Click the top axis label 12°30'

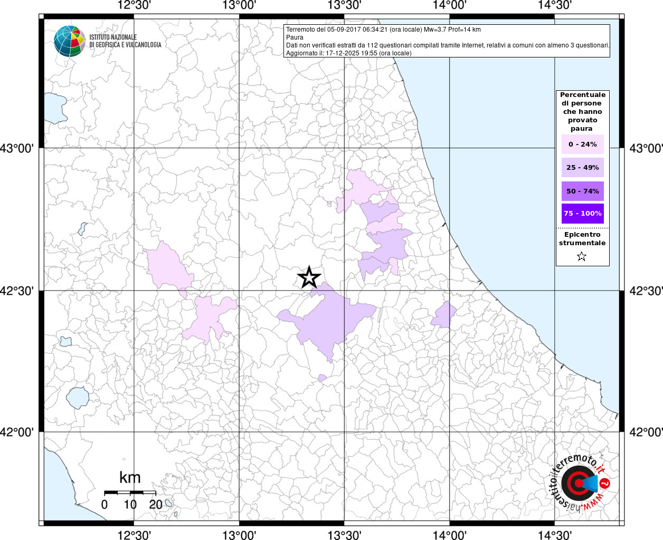(134, 6)
